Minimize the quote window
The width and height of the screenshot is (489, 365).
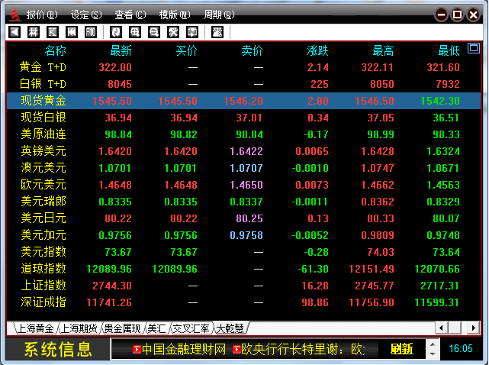click(441, 15)
